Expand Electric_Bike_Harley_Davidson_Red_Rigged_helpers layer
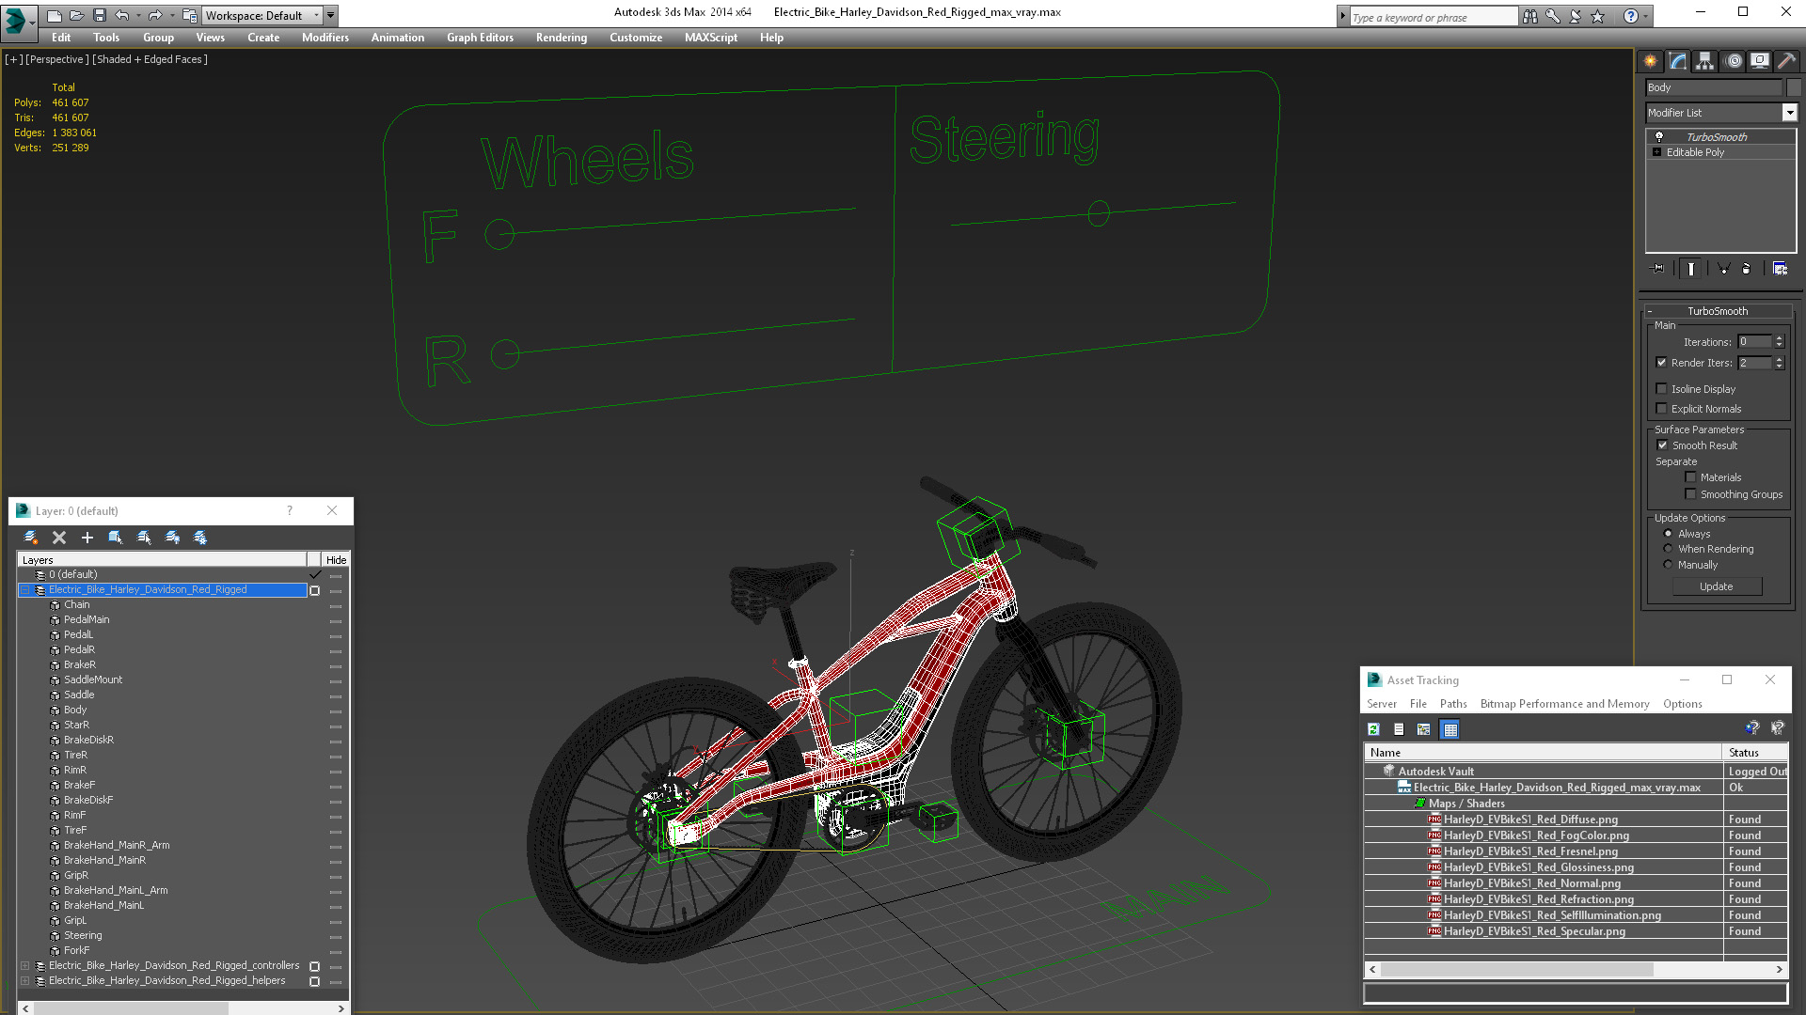Viewport: 1806px width, 1015px height. [x=25, y=981]
